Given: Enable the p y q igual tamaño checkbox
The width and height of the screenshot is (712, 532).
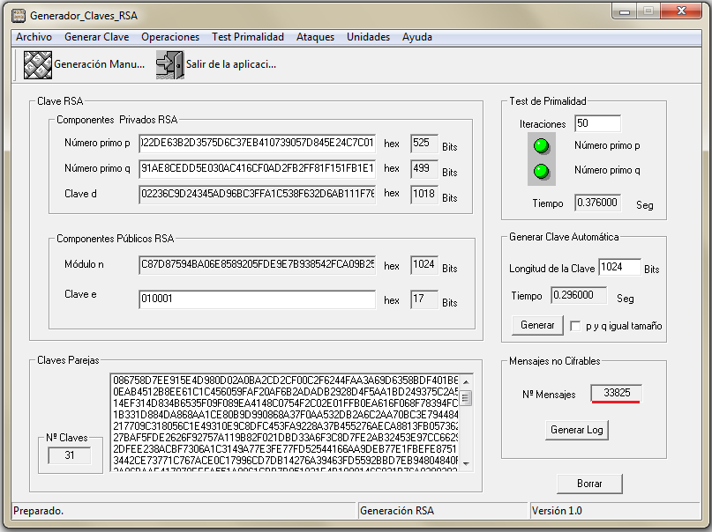Looking at the screenshot, I should pyautogui.click(x=575, y=326).
